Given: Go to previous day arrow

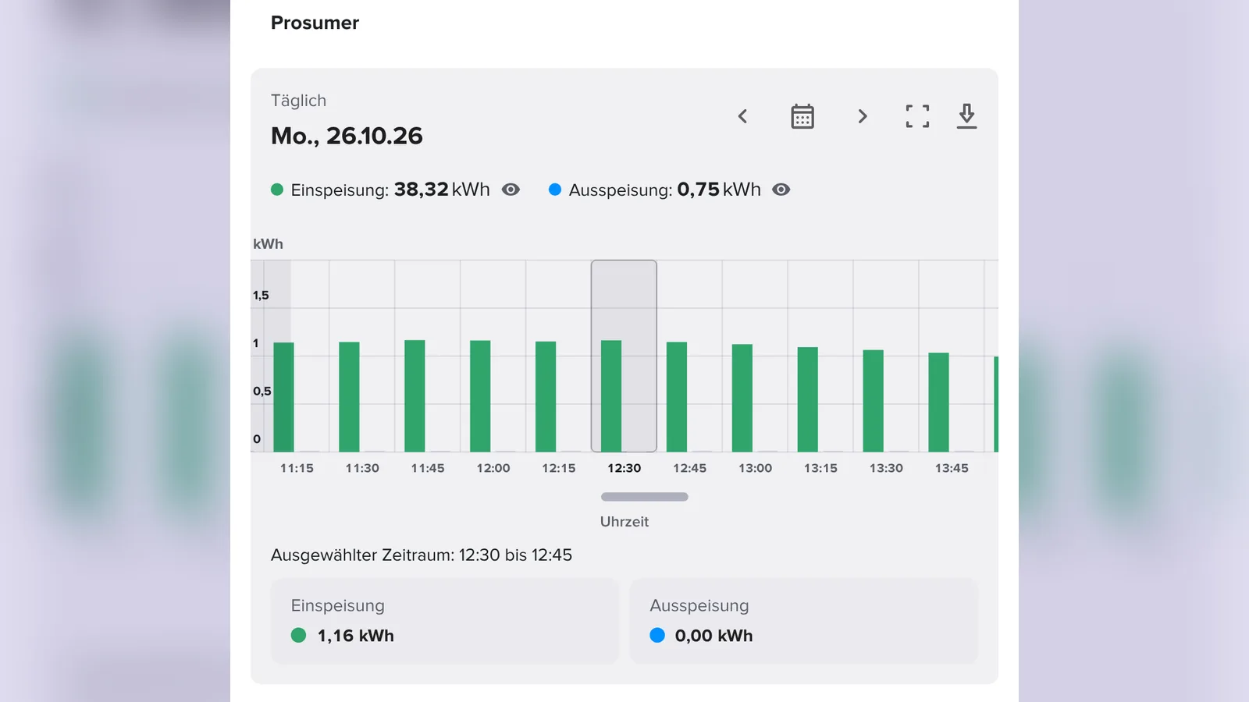Looking at the screenshot, I should pyautogui.click(x=742, y=116).
